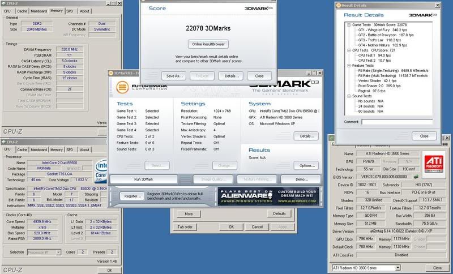Open the Processor #1 selection dropdown
The width and height of the screenshot is (453, 274).
(58, 252)
